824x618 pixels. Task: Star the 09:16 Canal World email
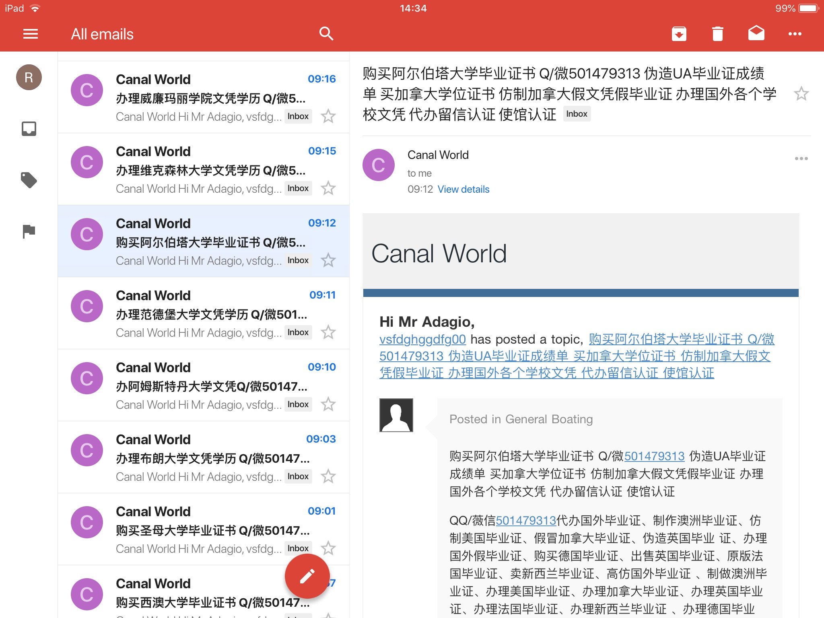tap(328, 116)
